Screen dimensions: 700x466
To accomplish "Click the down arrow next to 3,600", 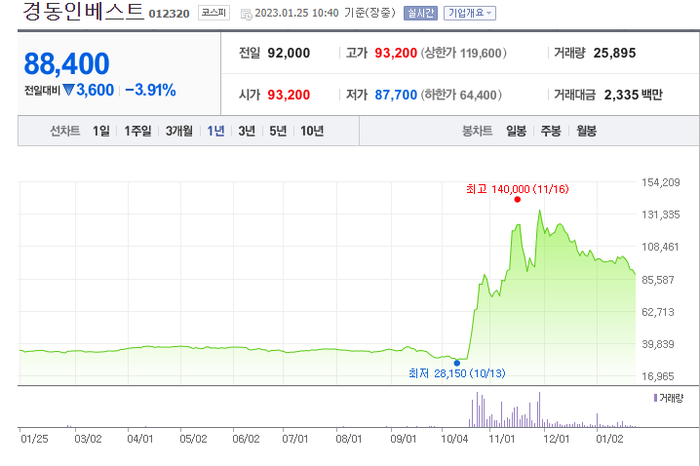I will coord(68,90).
